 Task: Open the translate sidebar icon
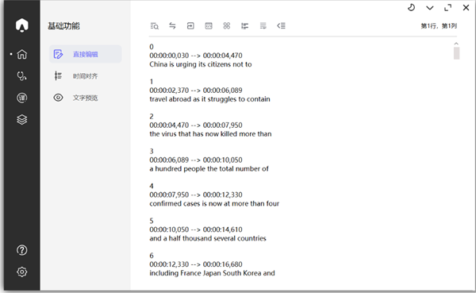tap(22, 98)
